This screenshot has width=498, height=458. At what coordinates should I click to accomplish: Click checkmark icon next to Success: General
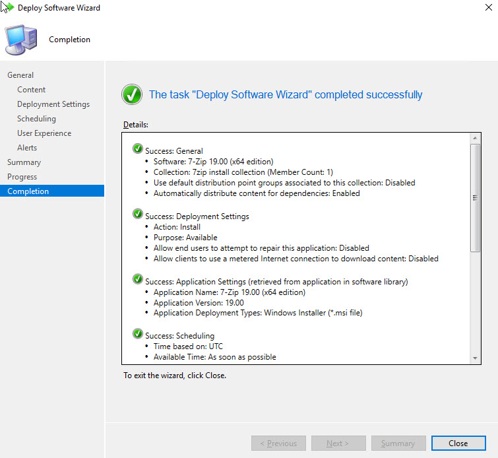137,150
